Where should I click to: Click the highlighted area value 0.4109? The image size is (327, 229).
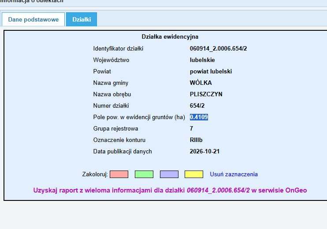click(x=199, y=117)
